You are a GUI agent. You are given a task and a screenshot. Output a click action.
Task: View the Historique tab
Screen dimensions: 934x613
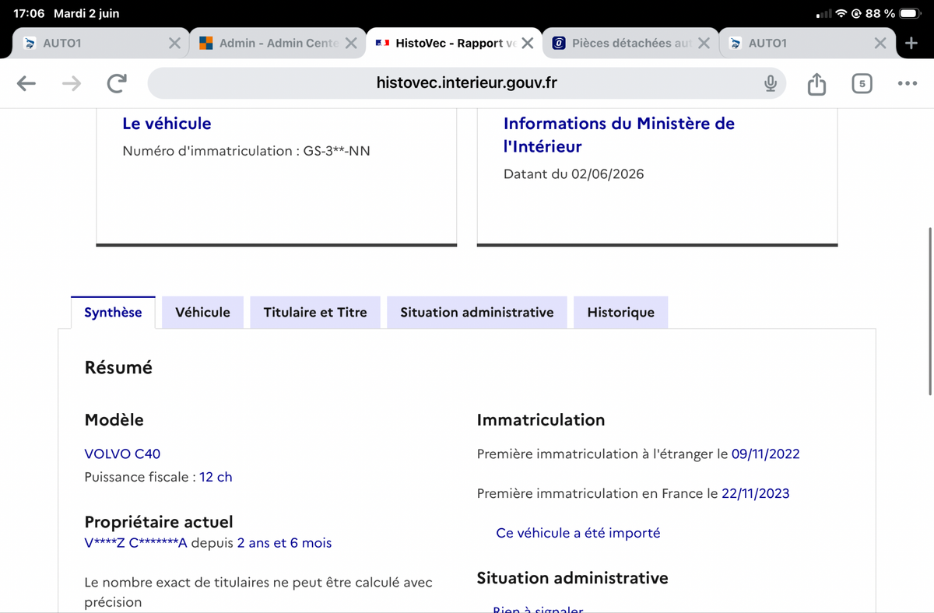(x=620, y=312)
